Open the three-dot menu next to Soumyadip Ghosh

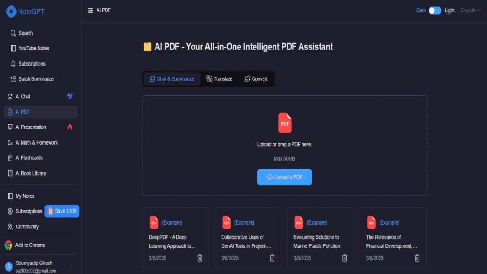tap(72, 266)
